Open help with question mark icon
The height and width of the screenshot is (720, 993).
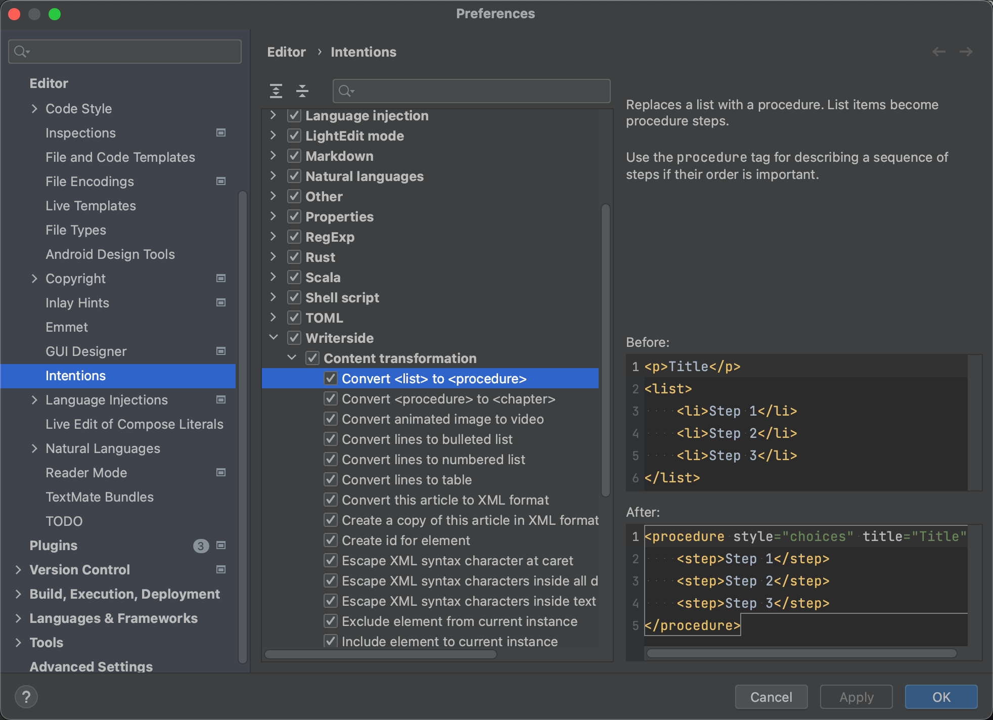[x=26, y=697]
